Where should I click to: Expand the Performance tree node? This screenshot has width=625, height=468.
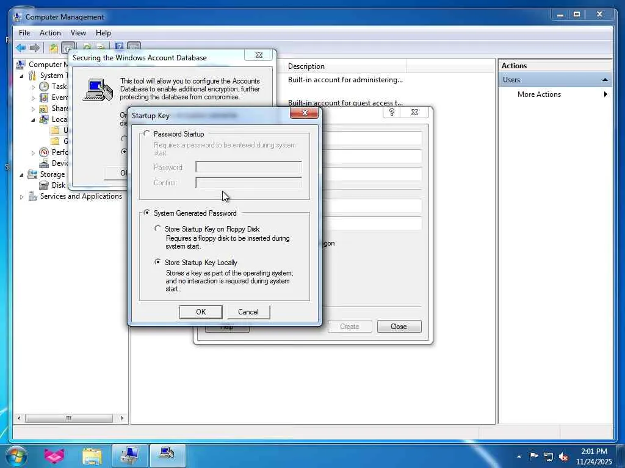(x=33, y=152)
